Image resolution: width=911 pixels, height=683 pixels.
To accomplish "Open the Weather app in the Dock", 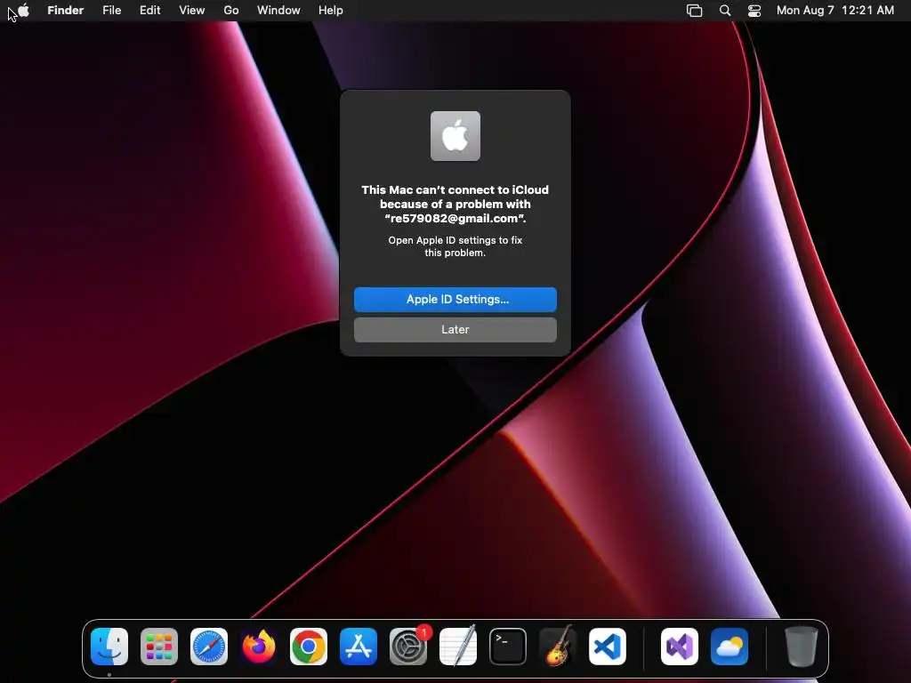I will (730, 647).
